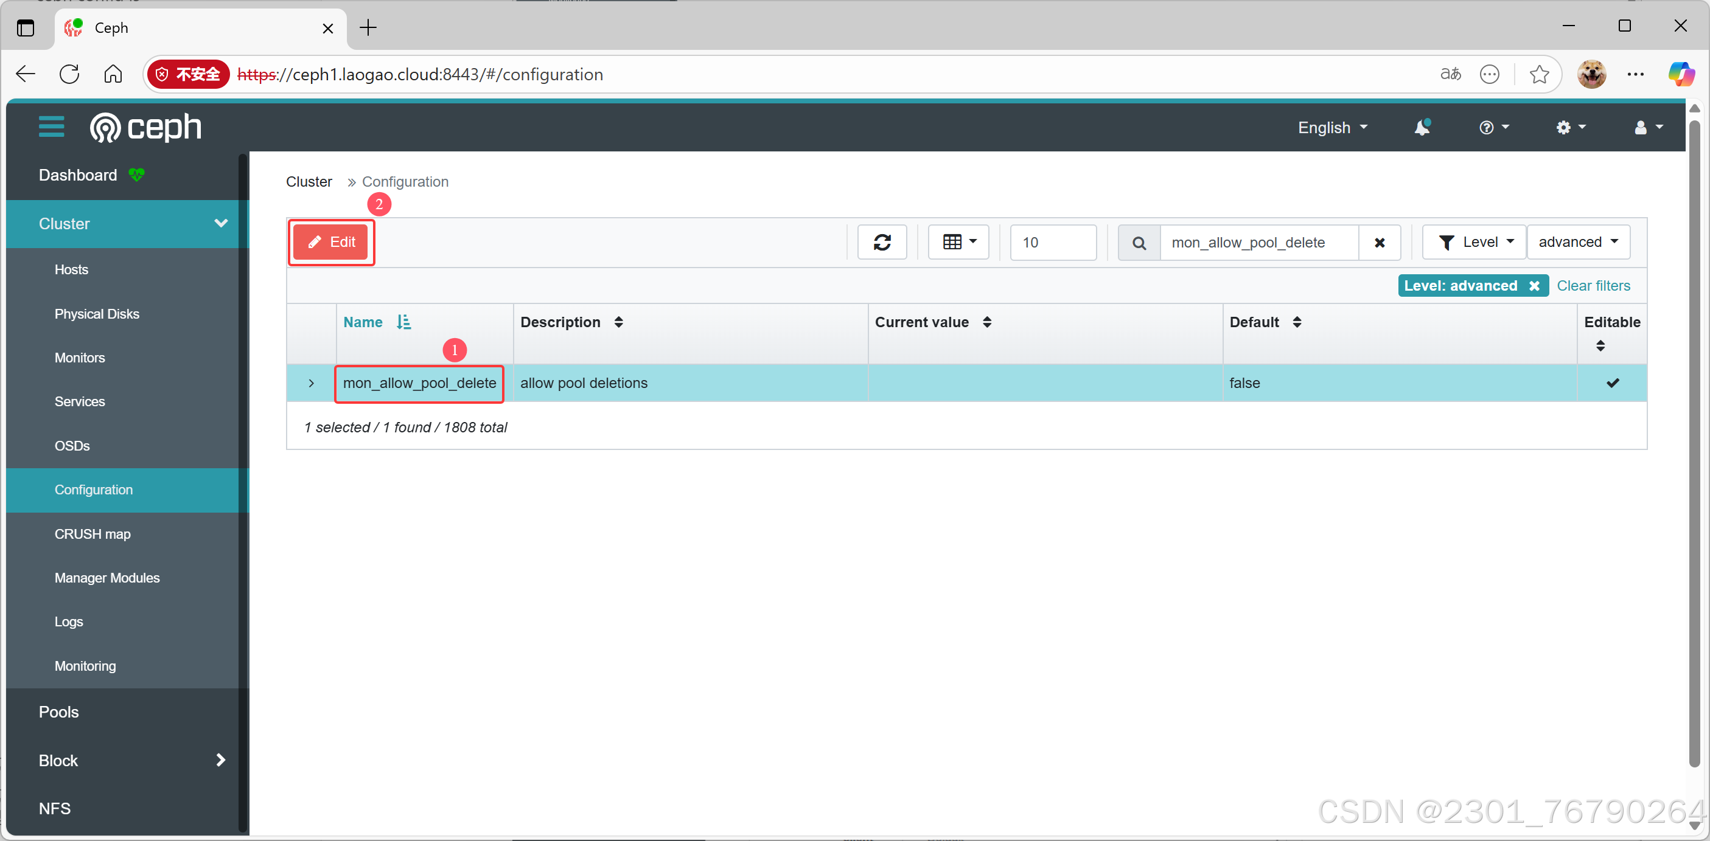Image resolution: width=1710 pixels, height=841 pixels.
Task: Clear the search text with X
Action: pos(1379,243)
